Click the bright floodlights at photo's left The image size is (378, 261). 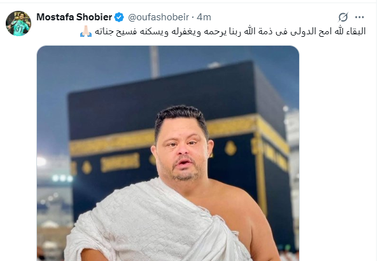[x=62, y=178]
